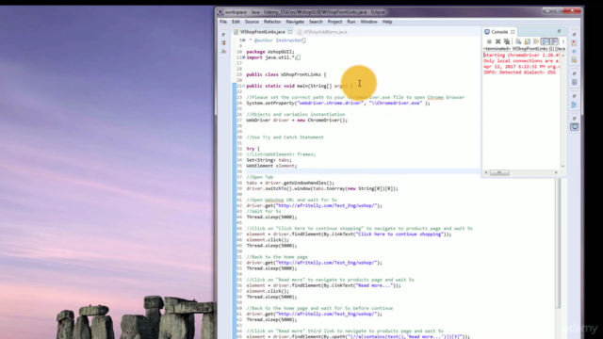Click 'Click here to continue shopping' string
The width and height of the screenshot is (603, 339).
pyautogui.click(x=399, y=234)
